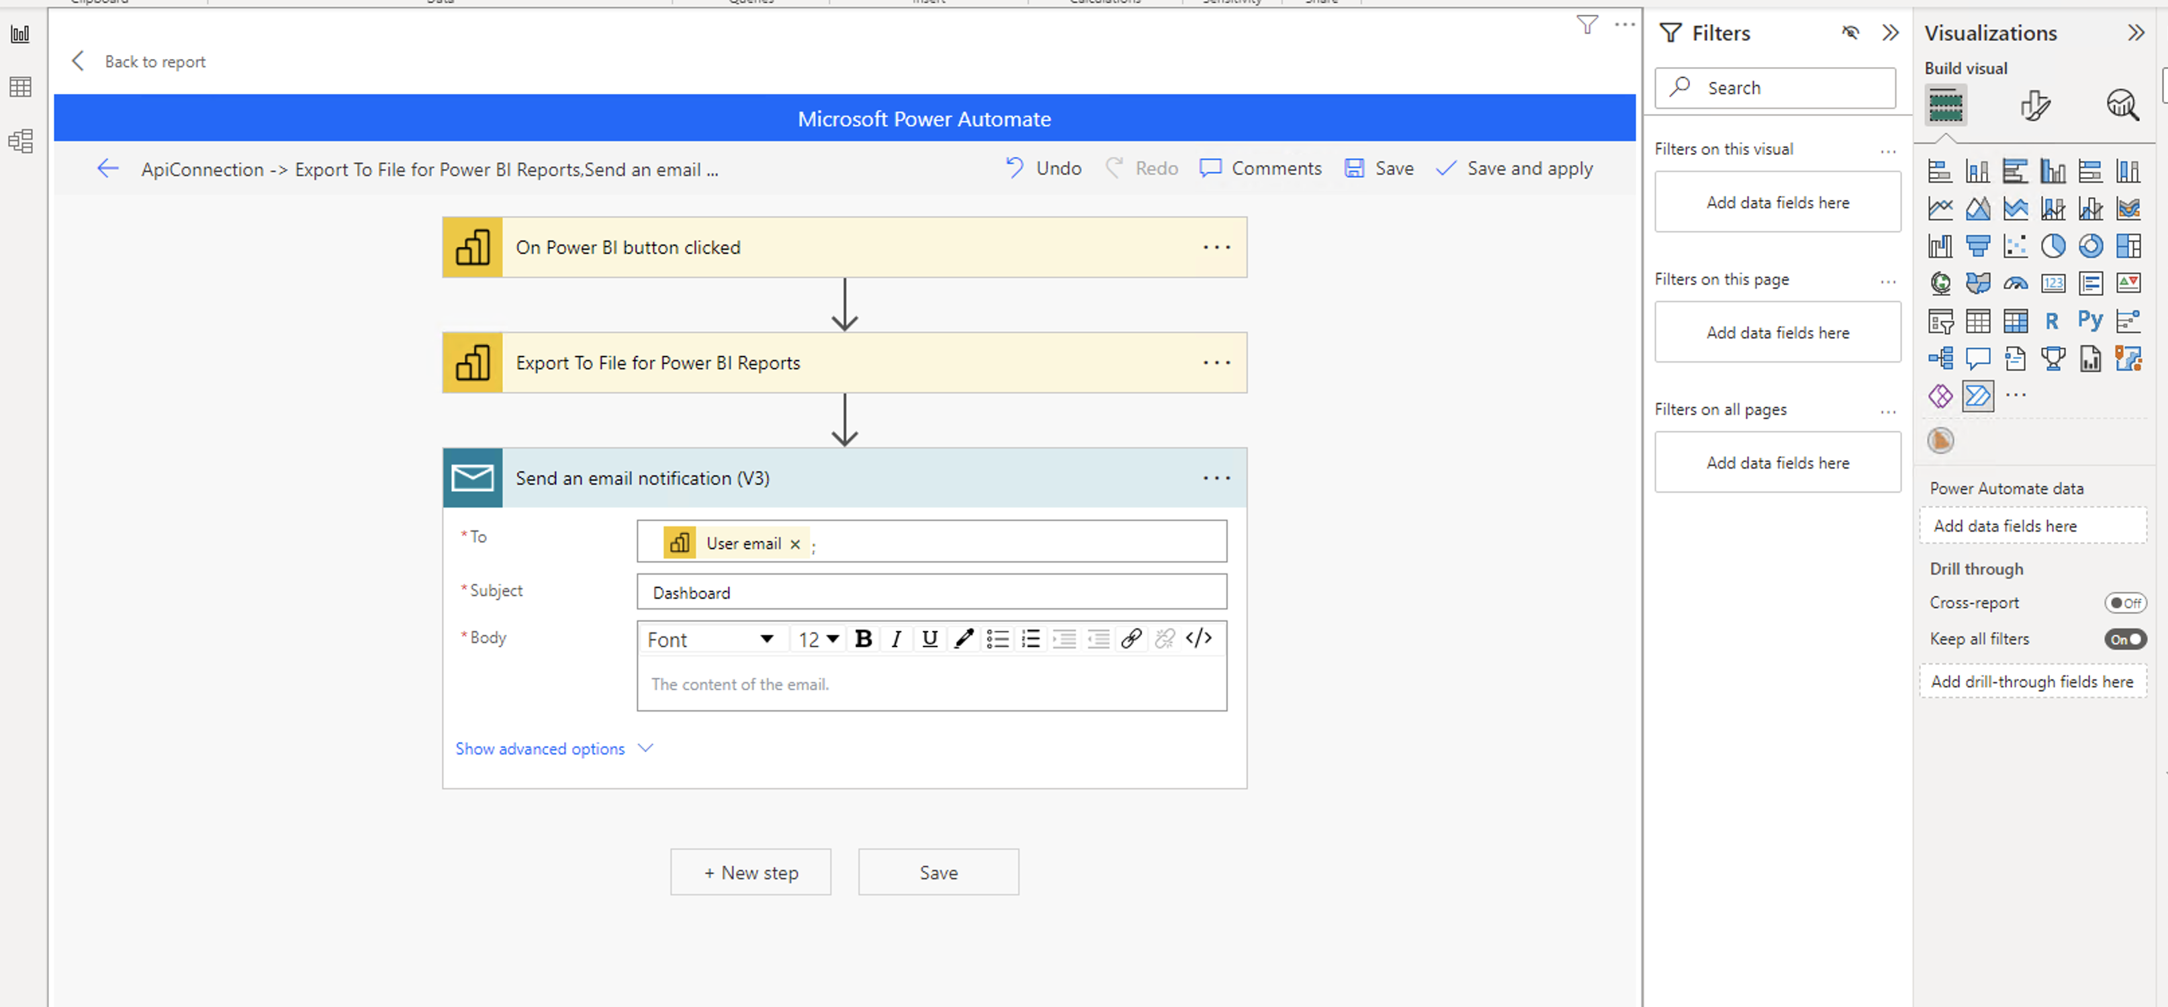Switch to Analytics tab in Visualizations
Screen dimensions: 2168x1007
coord(2122,106)
